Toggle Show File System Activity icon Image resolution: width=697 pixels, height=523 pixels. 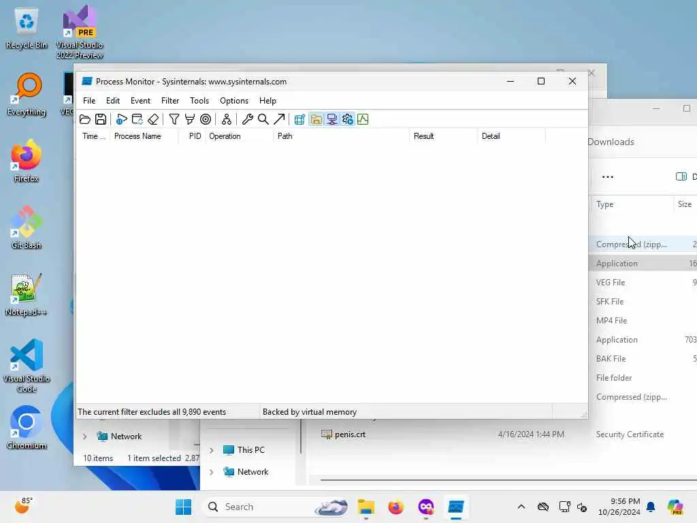[x=316, y=119]
